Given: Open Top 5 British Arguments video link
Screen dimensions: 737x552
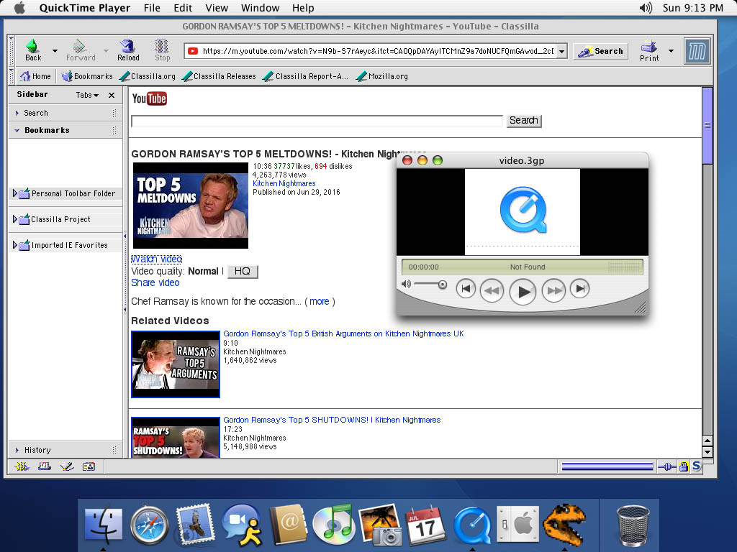Looking at the screenshot, I should coord(343,333).
